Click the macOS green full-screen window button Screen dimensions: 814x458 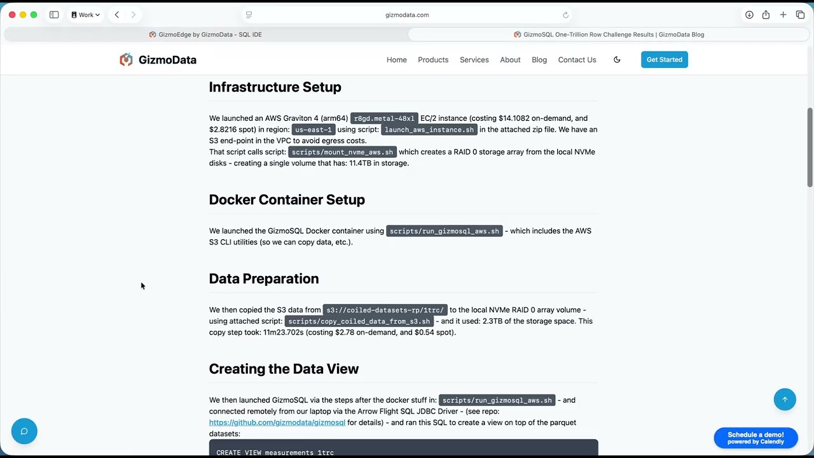point(34,15)
